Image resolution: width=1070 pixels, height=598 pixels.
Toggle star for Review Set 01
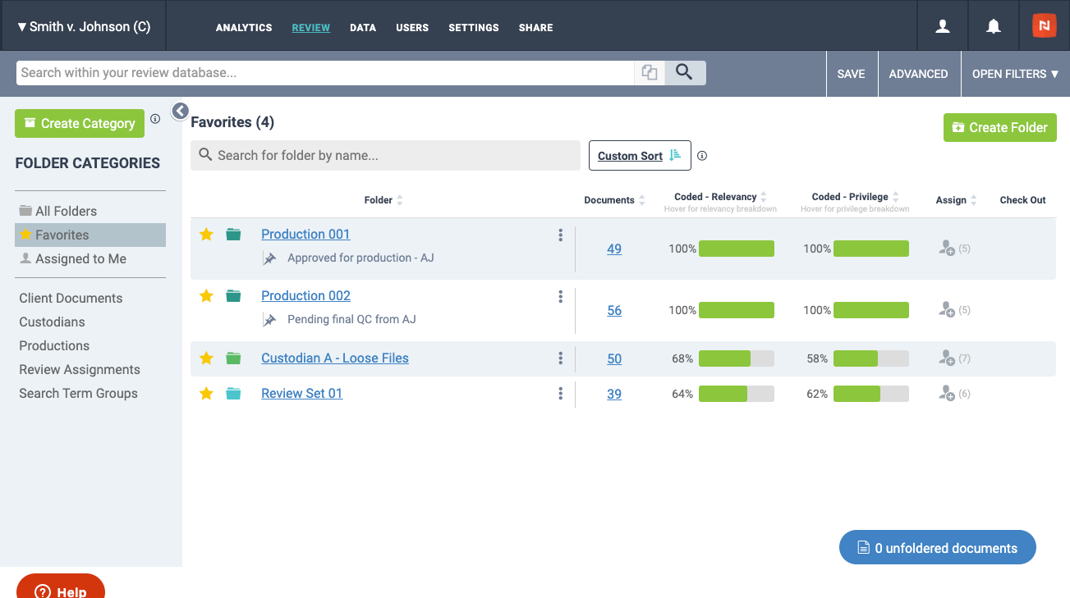(206, 394)
